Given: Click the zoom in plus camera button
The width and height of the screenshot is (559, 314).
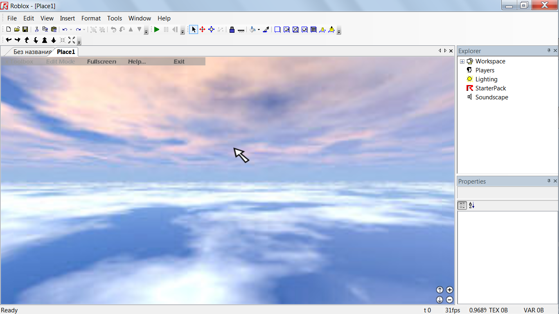Looking at the screenshot, I should pos(449,290).
